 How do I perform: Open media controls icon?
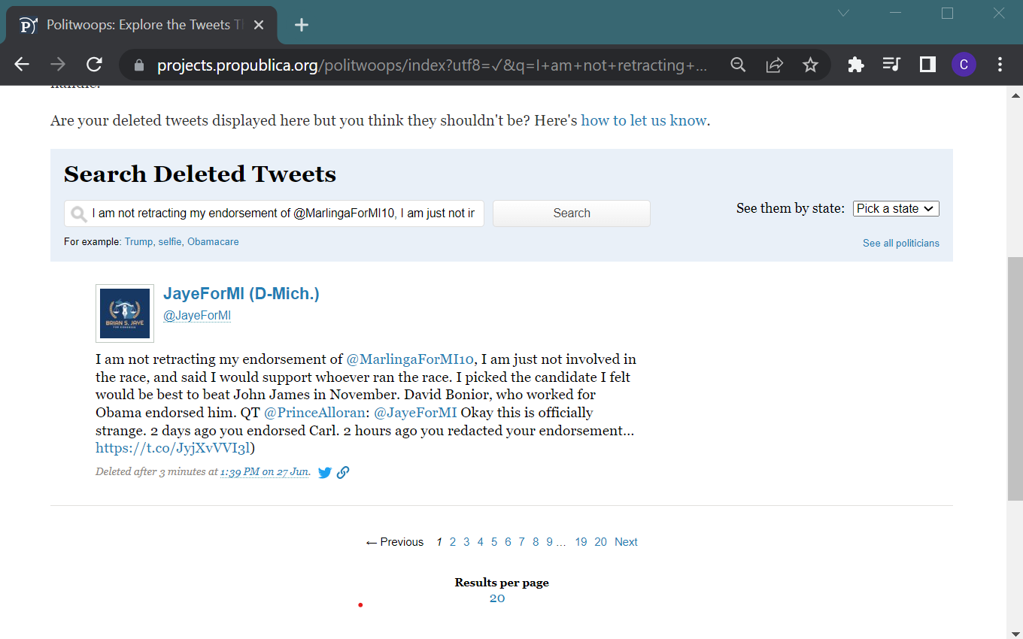click(891, 65)
